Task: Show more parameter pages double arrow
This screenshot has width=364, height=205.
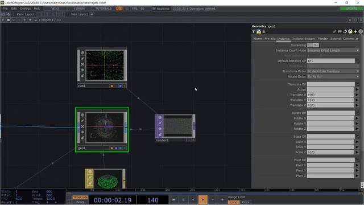Action: [x=357, y=39]
